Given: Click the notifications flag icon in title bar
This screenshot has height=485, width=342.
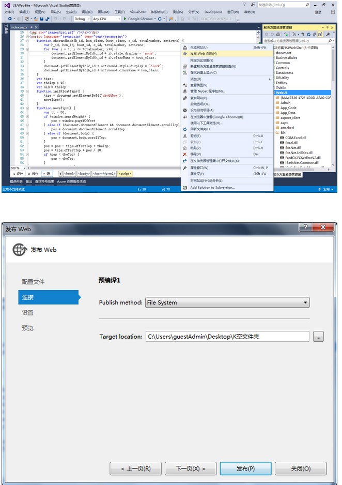Looking at the screenshot, I should 245,5.
